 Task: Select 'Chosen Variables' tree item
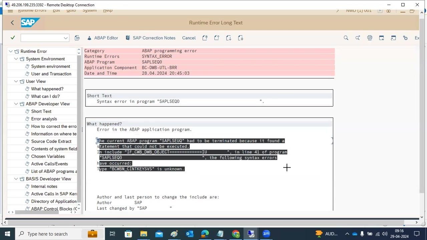(48, 156)
